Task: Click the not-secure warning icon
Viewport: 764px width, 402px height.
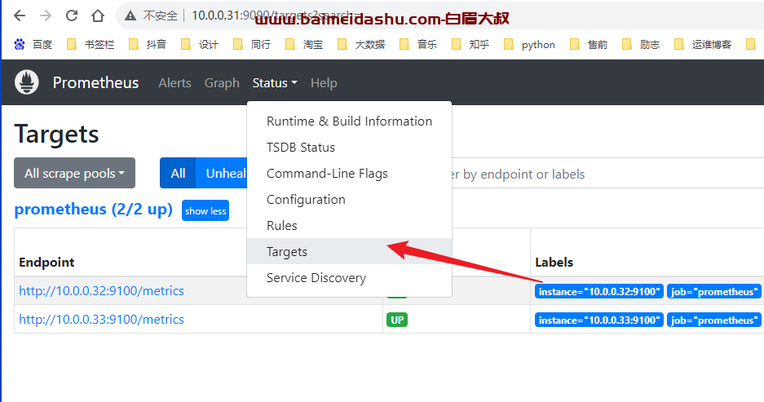Action: [x=130, y=16]
